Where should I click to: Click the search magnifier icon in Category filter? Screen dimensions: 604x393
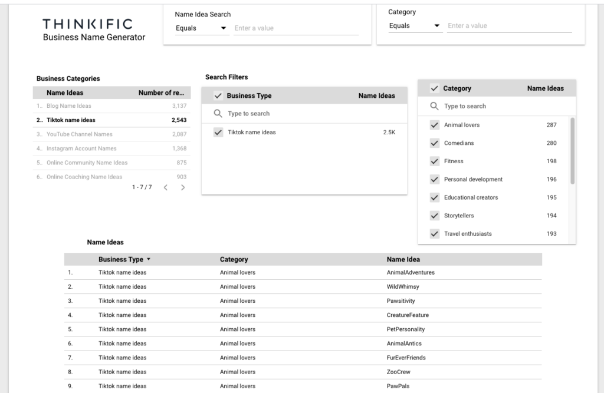pyautogui.click(x=434, y=106)
